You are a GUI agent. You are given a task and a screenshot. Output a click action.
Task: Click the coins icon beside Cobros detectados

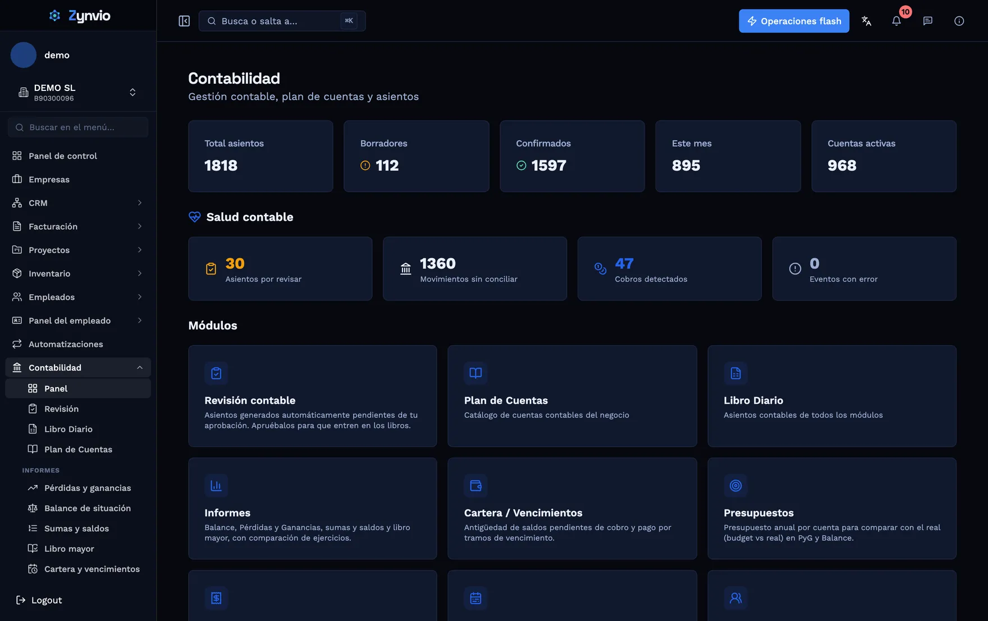point(601,269)
